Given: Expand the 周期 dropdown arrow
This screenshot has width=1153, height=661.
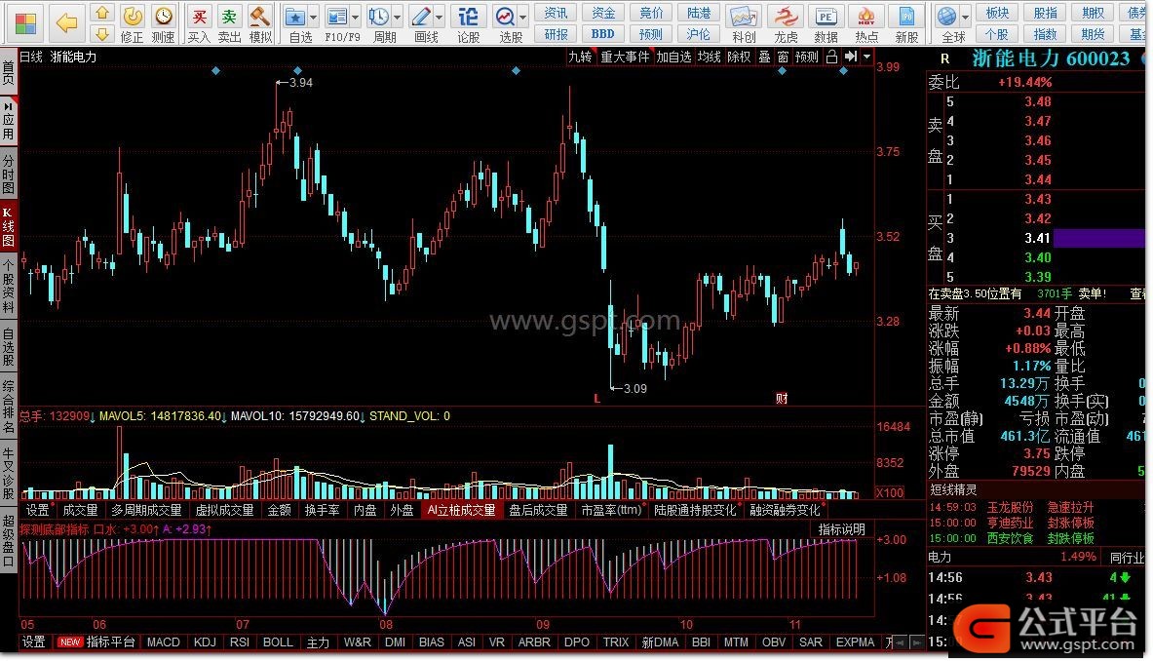Looking at the screenshot, I should coord(397,17).
